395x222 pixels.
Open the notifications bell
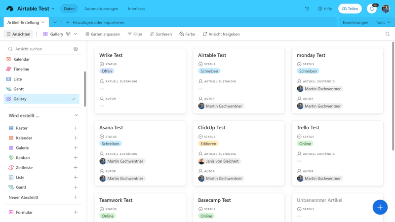coord(372,9)
